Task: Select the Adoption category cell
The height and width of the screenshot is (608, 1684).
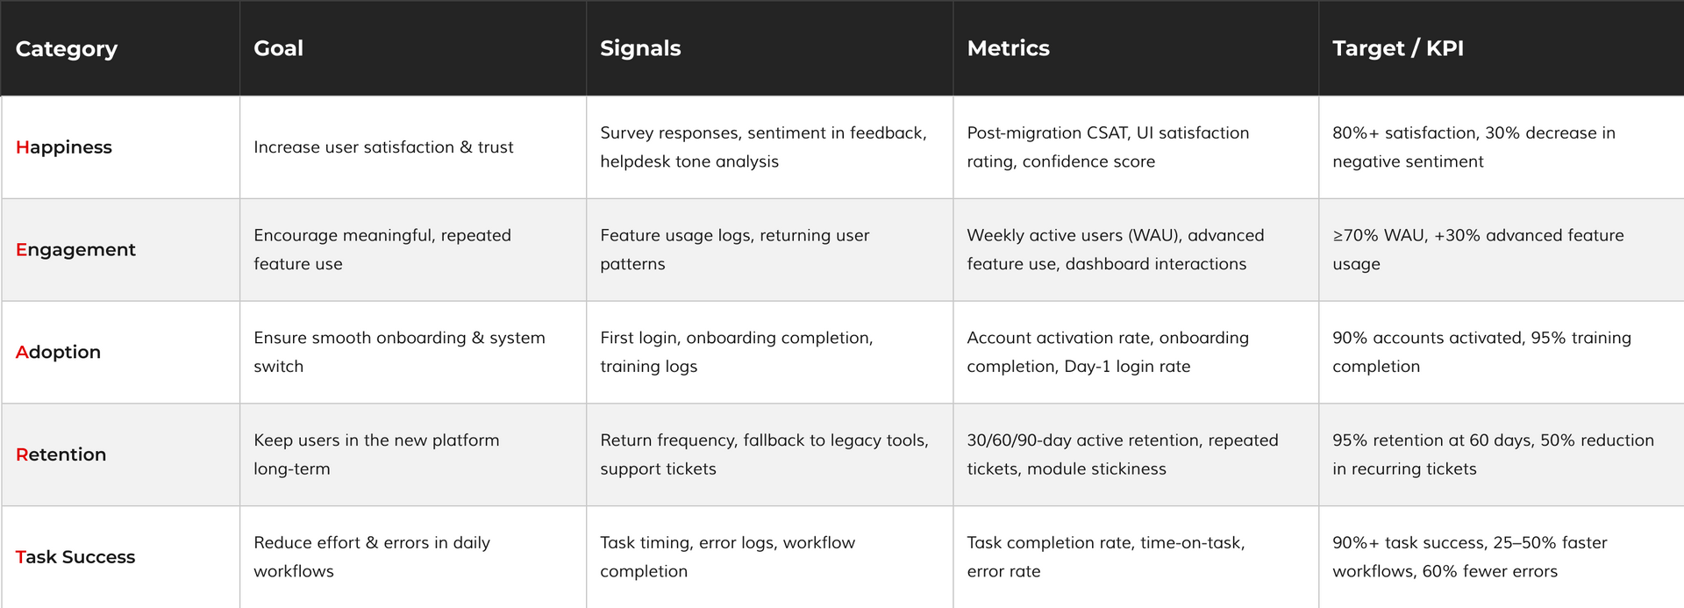Action: click(58, 353)
